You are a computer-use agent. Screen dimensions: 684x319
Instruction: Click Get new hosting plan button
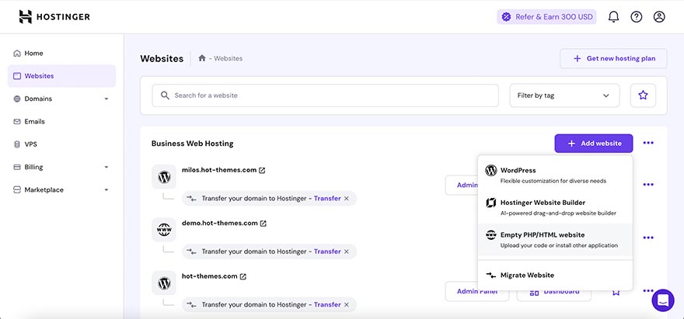click(613, 58)
